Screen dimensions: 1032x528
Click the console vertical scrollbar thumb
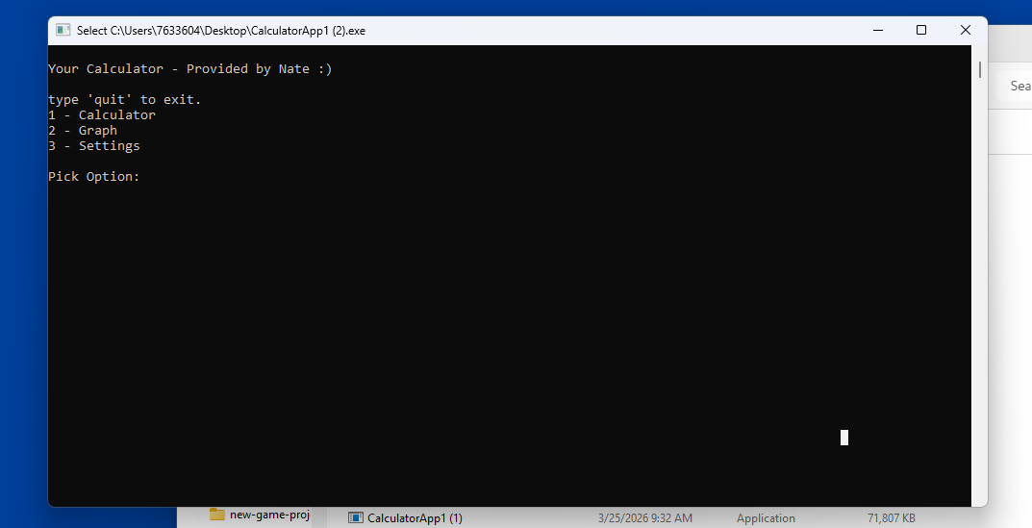pyautogui.click(x=979, y=69)
